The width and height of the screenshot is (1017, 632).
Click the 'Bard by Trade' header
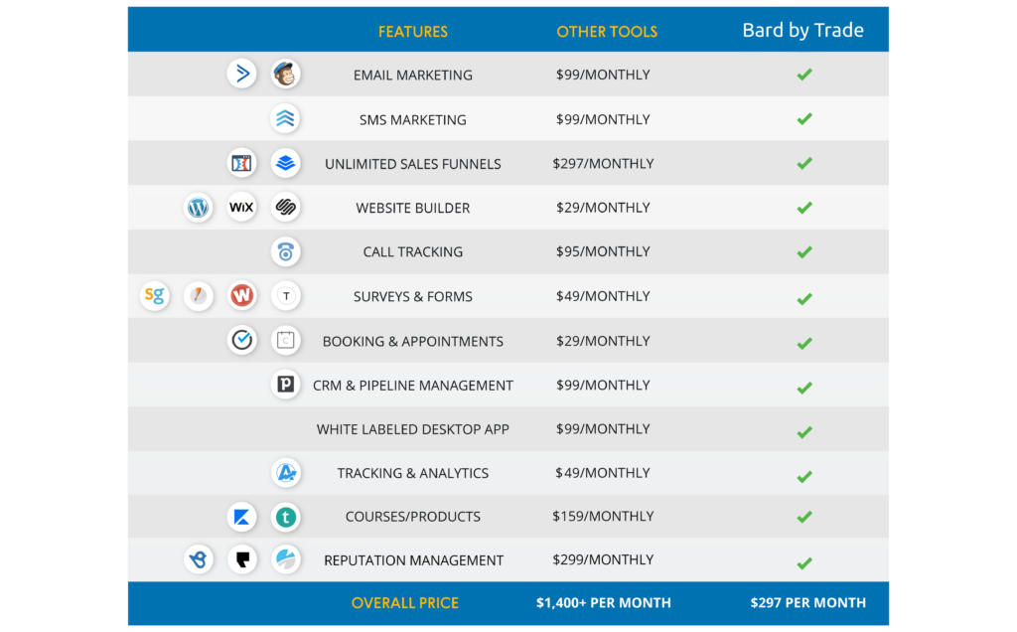(802, 30)
